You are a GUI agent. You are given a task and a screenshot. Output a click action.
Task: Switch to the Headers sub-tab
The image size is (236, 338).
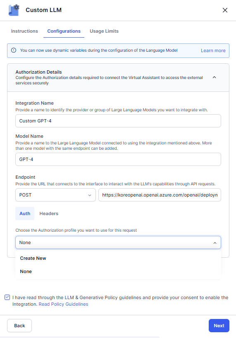tap(49, 213)
